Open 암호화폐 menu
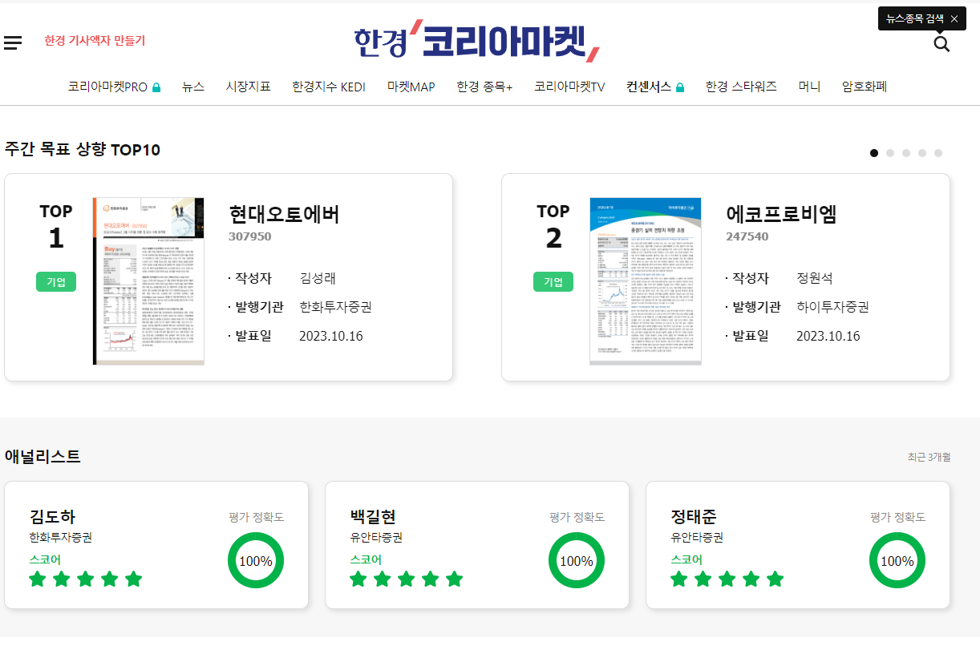This screenshot has height=658, width=980. (865, 87)
